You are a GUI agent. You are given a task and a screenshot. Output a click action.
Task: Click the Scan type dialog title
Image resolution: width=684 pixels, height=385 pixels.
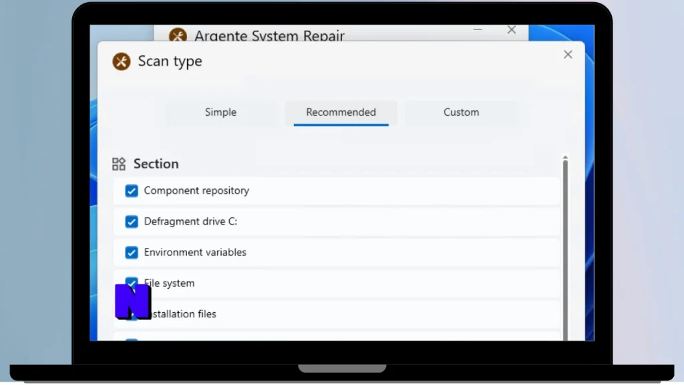[170, 61]
